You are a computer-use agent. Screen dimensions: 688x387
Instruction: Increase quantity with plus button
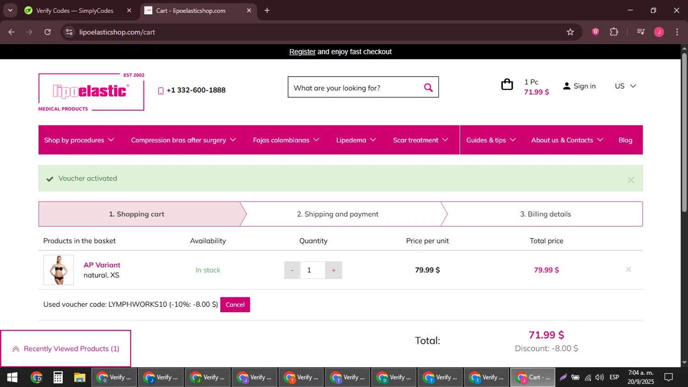[x=333, y=270]
